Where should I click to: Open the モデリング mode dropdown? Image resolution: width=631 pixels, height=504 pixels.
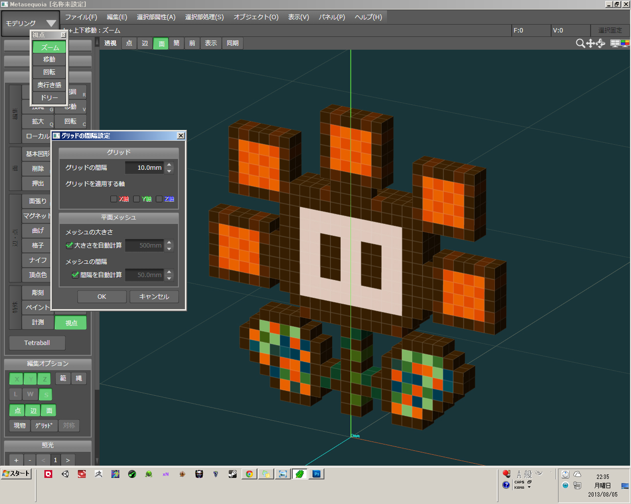pos(31,23)
